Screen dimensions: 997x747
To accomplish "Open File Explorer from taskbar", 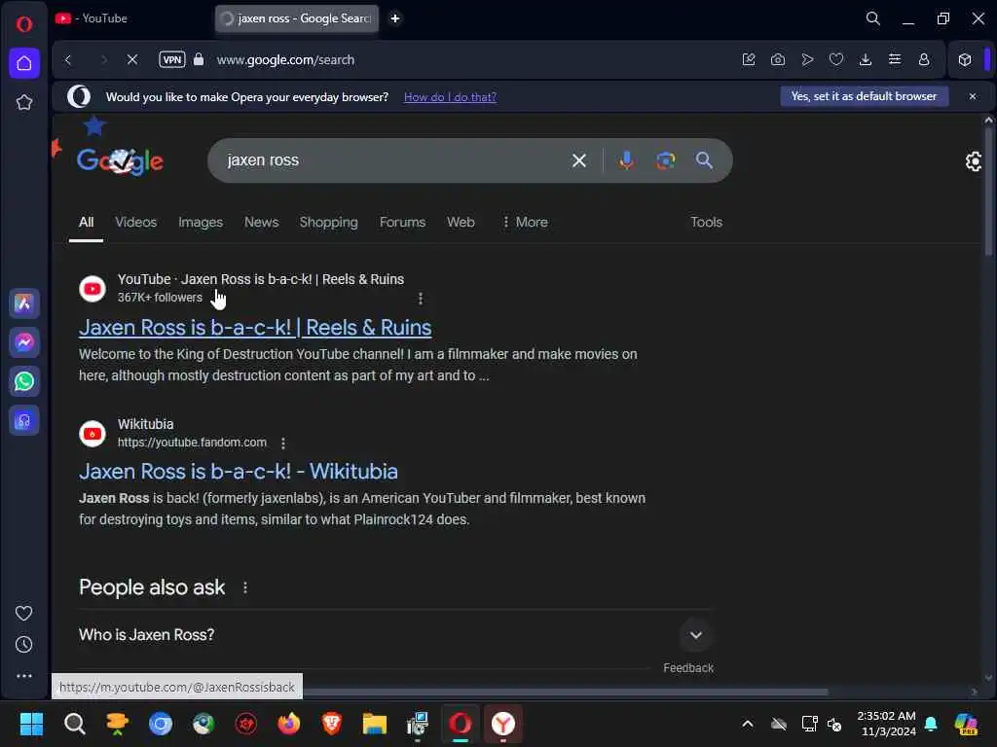I will click(x=375, y=724).
